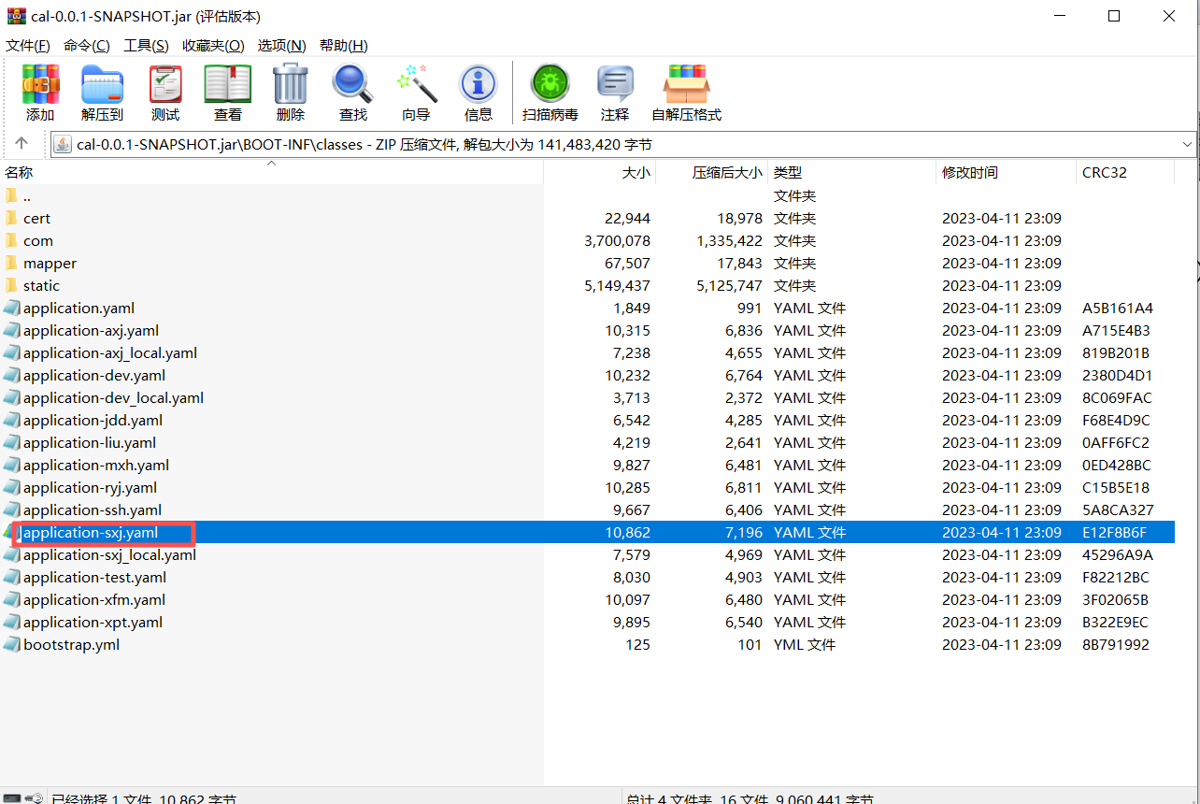Click size value 10,862
This screenshot has width=1200, height=804.
(x=627, y=532)
